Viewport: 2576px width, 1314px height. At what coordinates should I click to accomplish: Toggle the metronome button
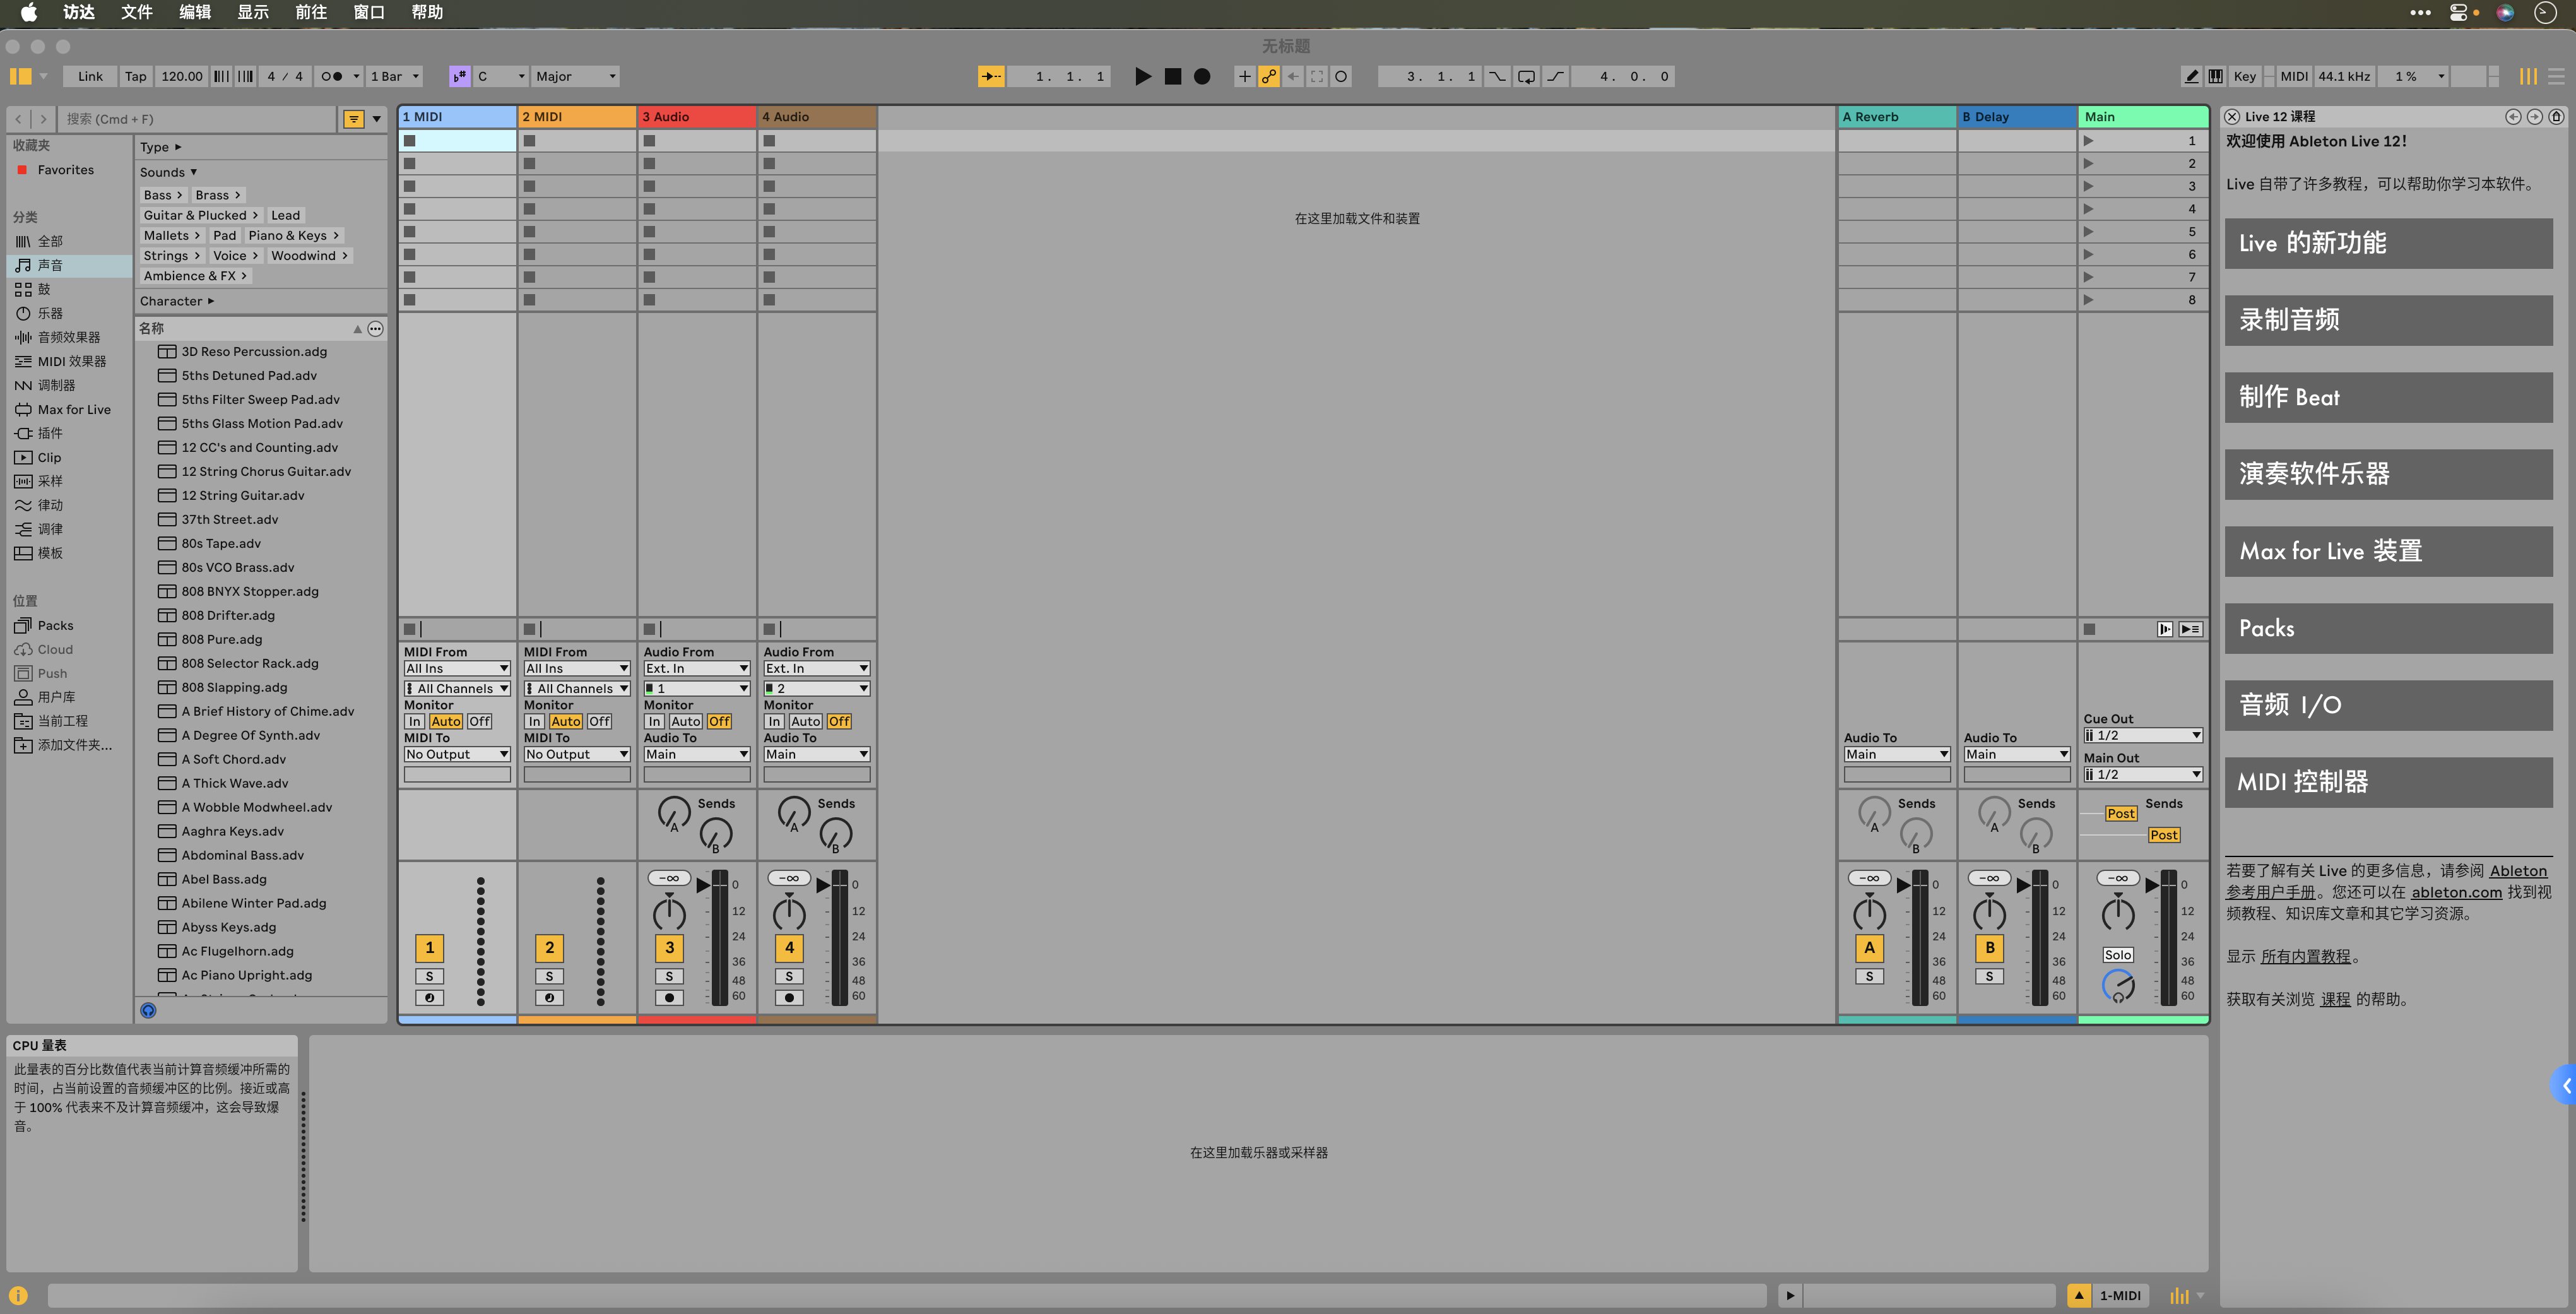[332, 76]
